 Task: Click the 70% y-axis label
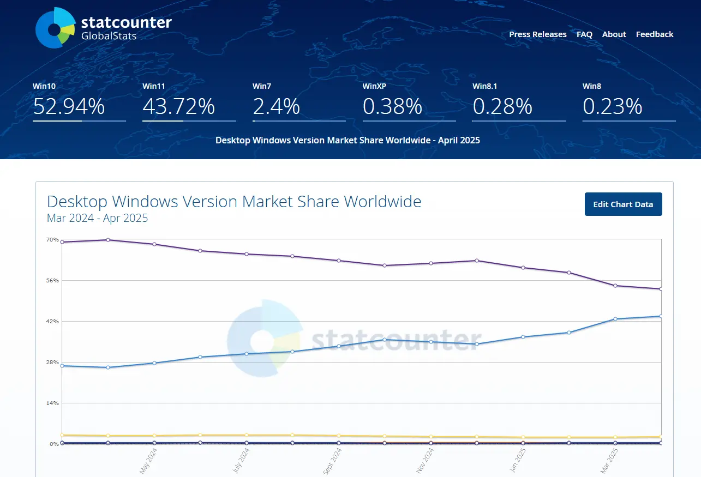tap(52, 240)
